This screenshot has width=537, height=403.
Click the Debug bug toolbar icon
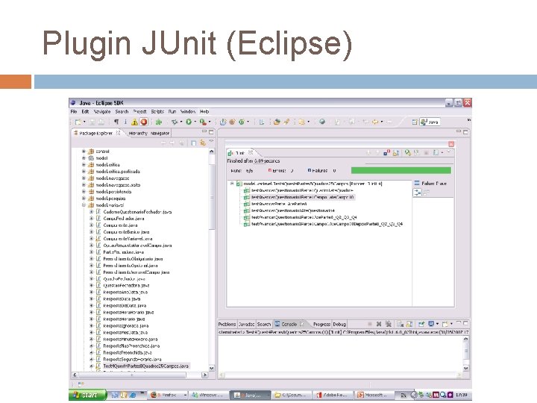[175, 122]
